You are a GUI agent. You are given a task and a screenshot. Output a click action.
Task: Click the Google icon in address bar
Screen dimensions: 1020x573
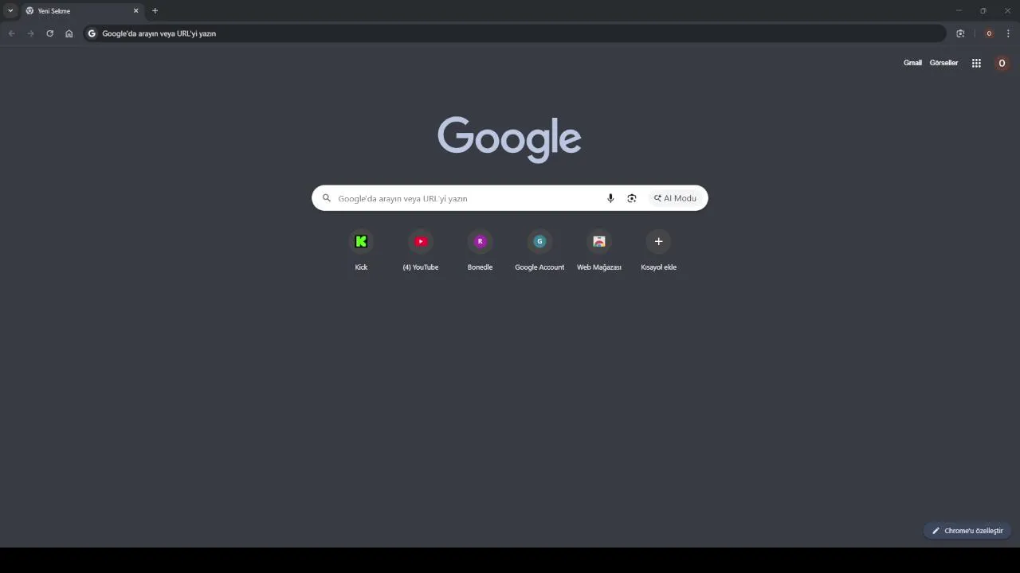[x=92, y=33]
